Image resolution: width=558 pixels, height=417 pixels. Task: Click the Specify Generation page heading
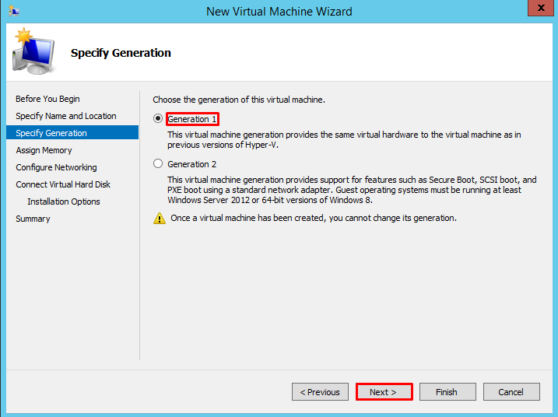point(121,53)
